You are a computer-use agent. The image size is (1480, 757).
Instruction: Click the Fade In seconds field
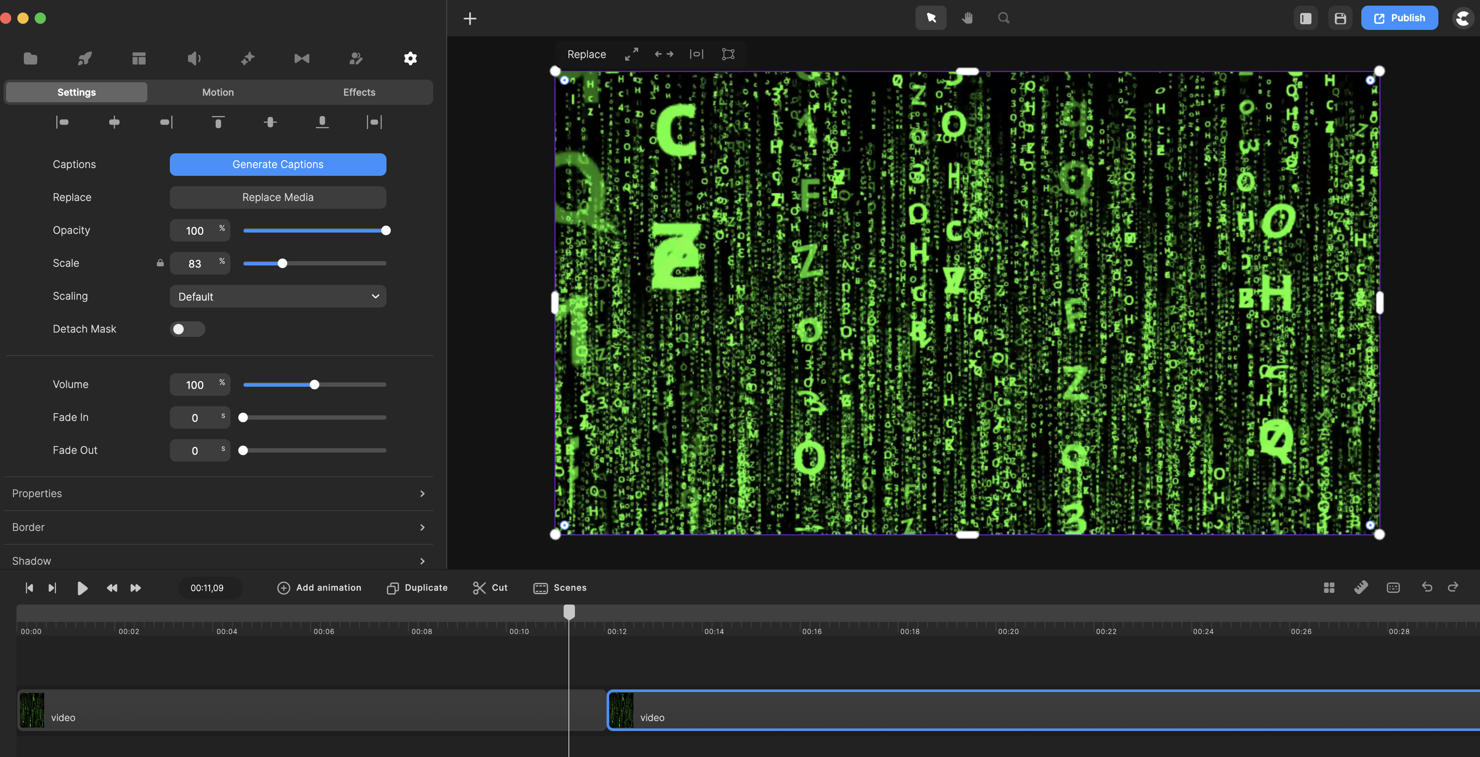click(200, 417)
